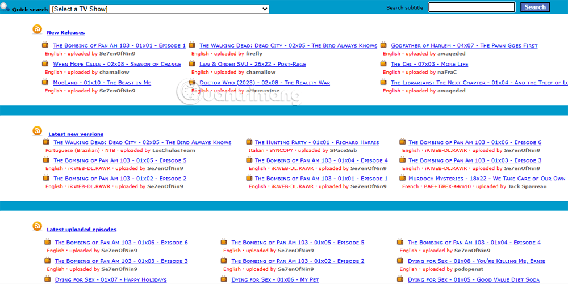Open Dying for Sex 01x08 You're Killing Me, Ernie
568x284 pixels.
tap(477, 261)
